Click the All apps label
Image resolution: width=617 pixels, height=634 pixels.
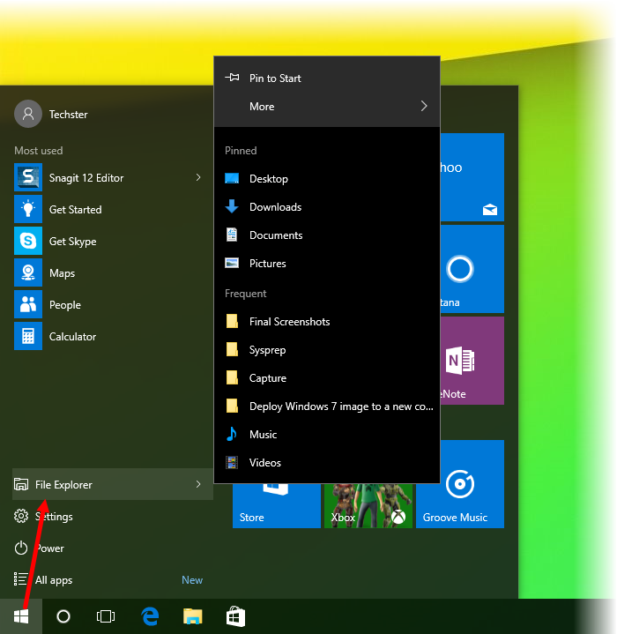[54, 580]
